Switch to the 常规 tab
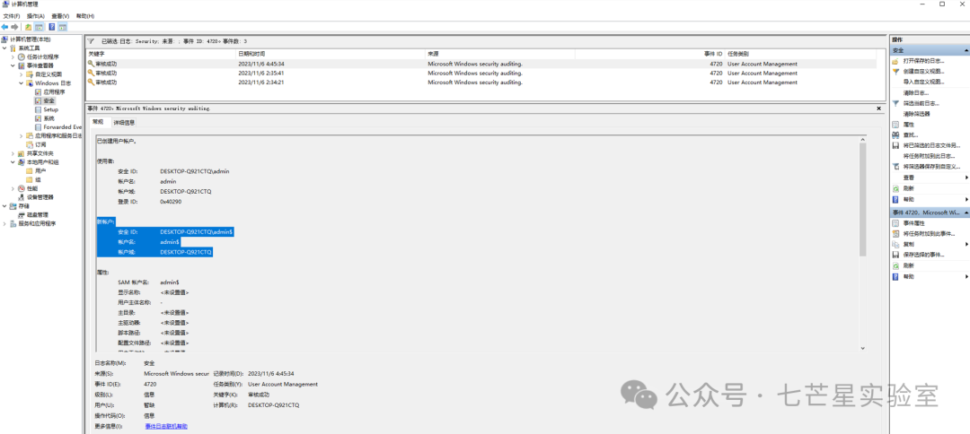 [x=99, y=122]
